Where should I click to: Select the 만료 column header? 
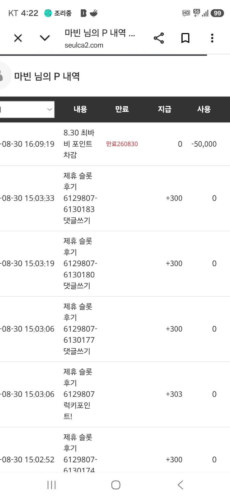[x=122, y=109]
